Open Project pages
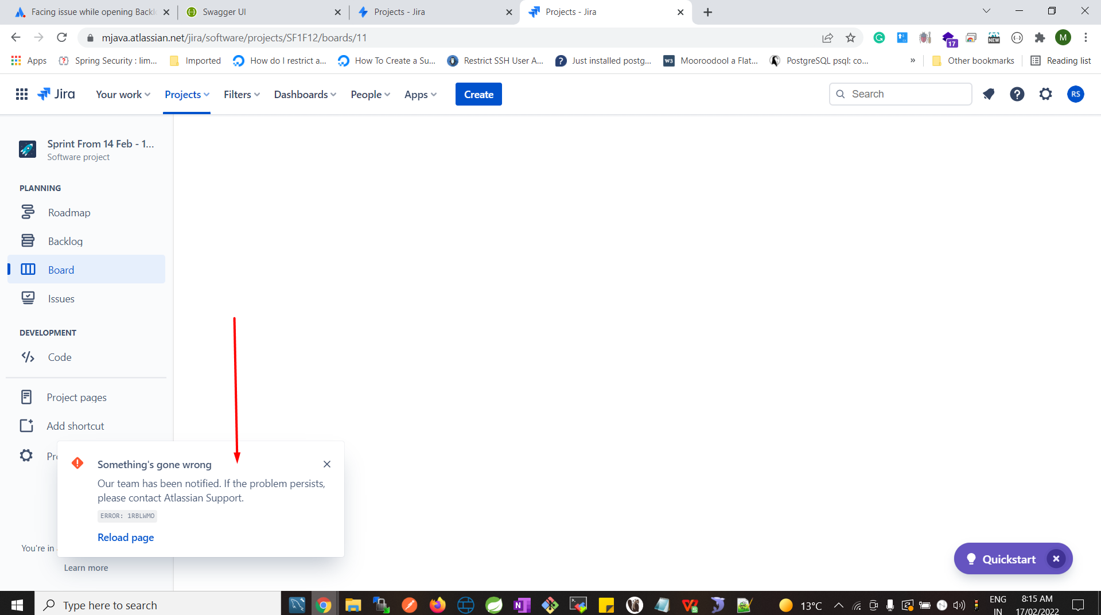The image size is (1101, 615). tap(76, 397)
